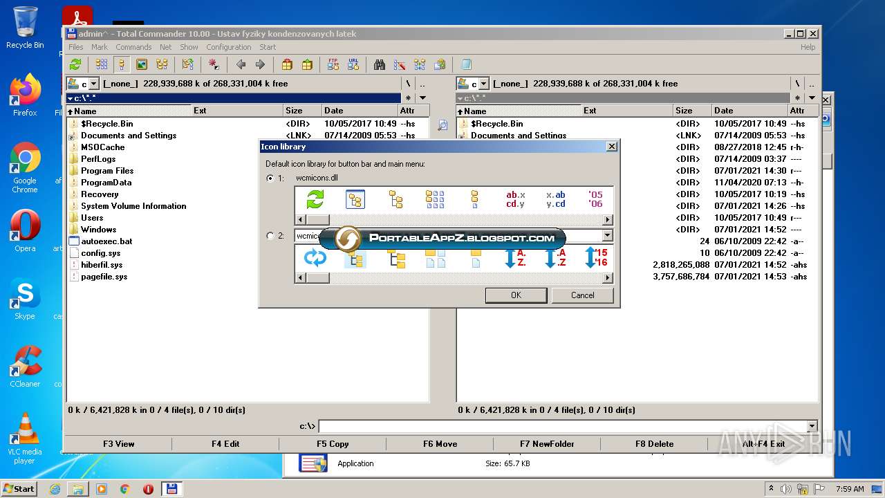This screenshot has width=885, height=498.
Task: Pick the framed tree icon in library 1
Action: [355, 200]
